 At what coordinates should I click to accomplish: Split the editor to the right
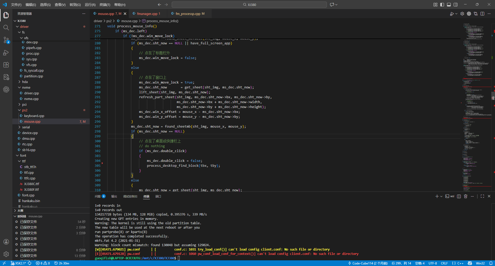click(x=482, y=14)
